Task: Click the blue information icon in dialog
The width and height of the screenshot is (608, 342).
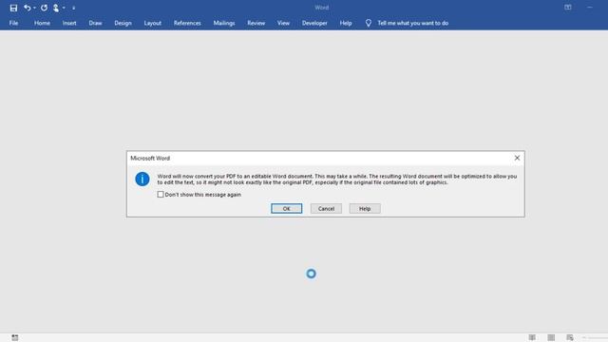Action: (142, 180)
